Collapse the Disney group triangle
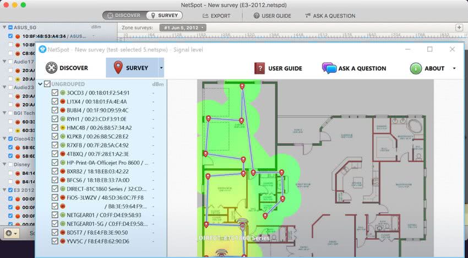 [4, 164]
